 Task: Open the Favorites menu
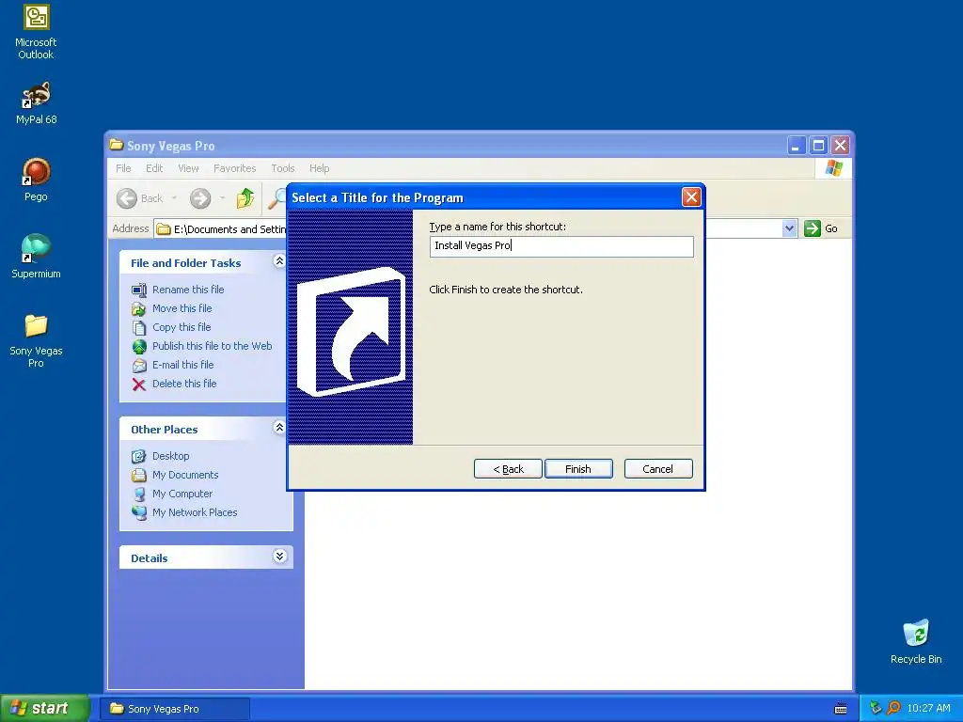click(234, 168)
